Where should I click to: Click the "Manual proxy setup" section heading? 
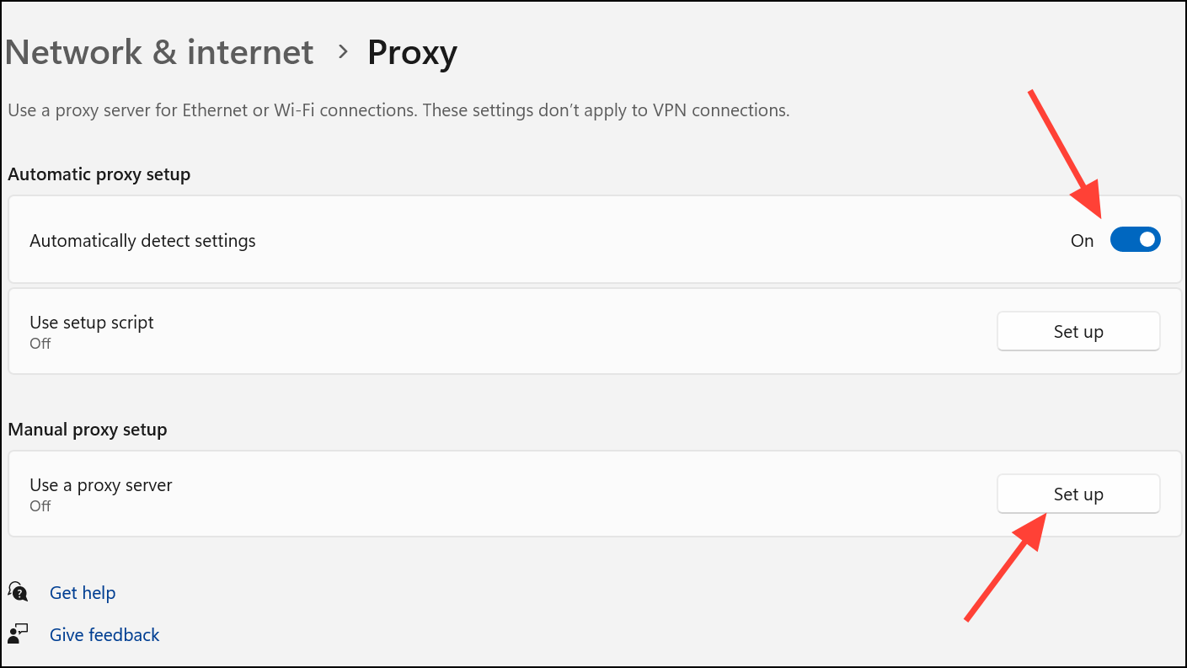(88, 430)
